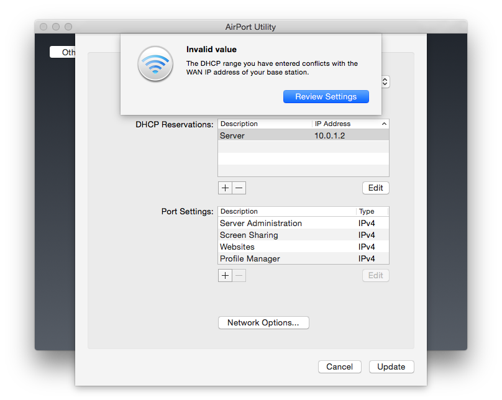502x400 pixels.
Task: Select the Server Administration port row
Action: 304,223
